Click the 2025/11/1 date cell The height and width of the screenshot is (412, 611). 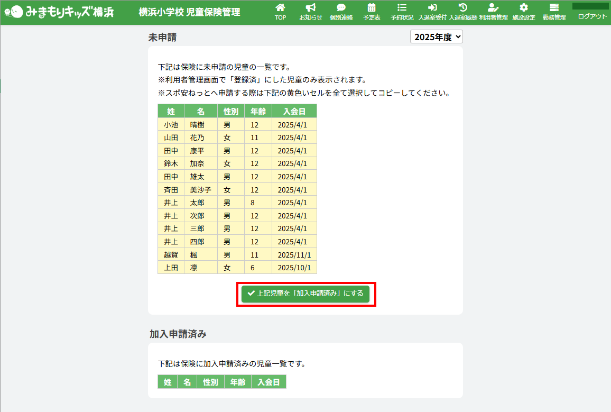[294, 255]
